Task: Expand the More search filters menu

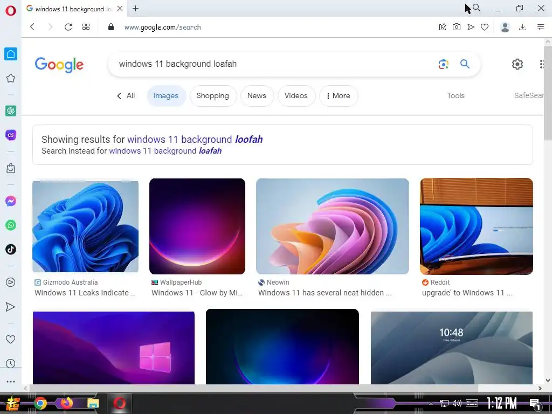Action: (339, 96)
